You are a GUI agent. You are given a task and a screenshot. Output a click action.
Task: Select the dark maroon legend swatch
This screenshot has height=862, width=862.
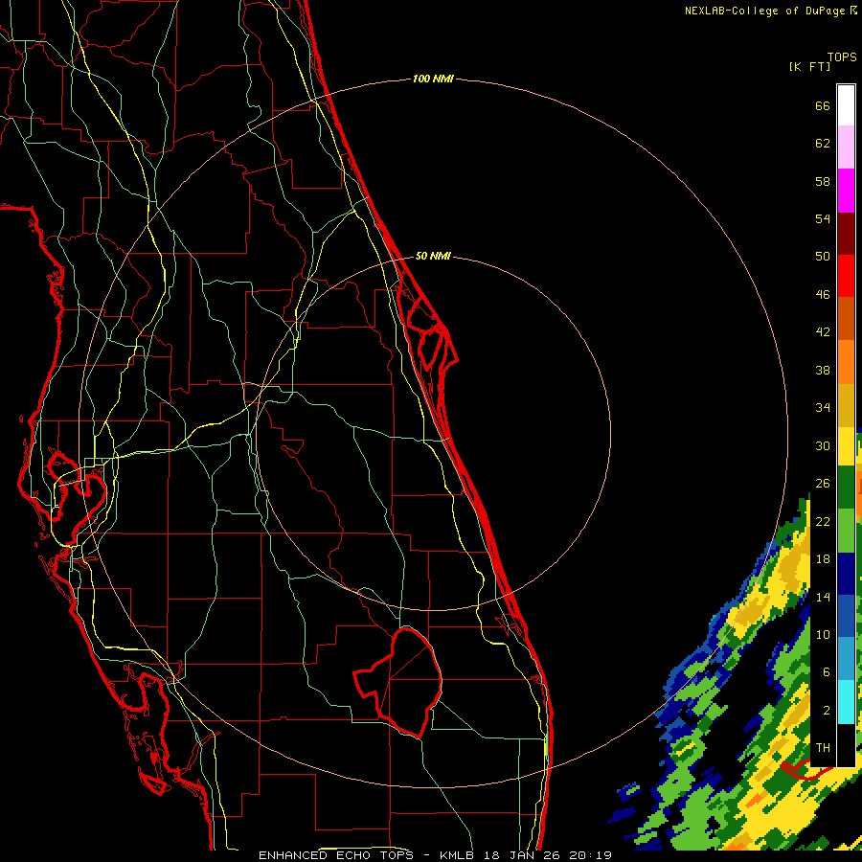846,234
